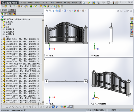The height and width of the screenshot is (112, 134).
Task: Click the Rebuild traffic light icon
Action: point(113,3)
